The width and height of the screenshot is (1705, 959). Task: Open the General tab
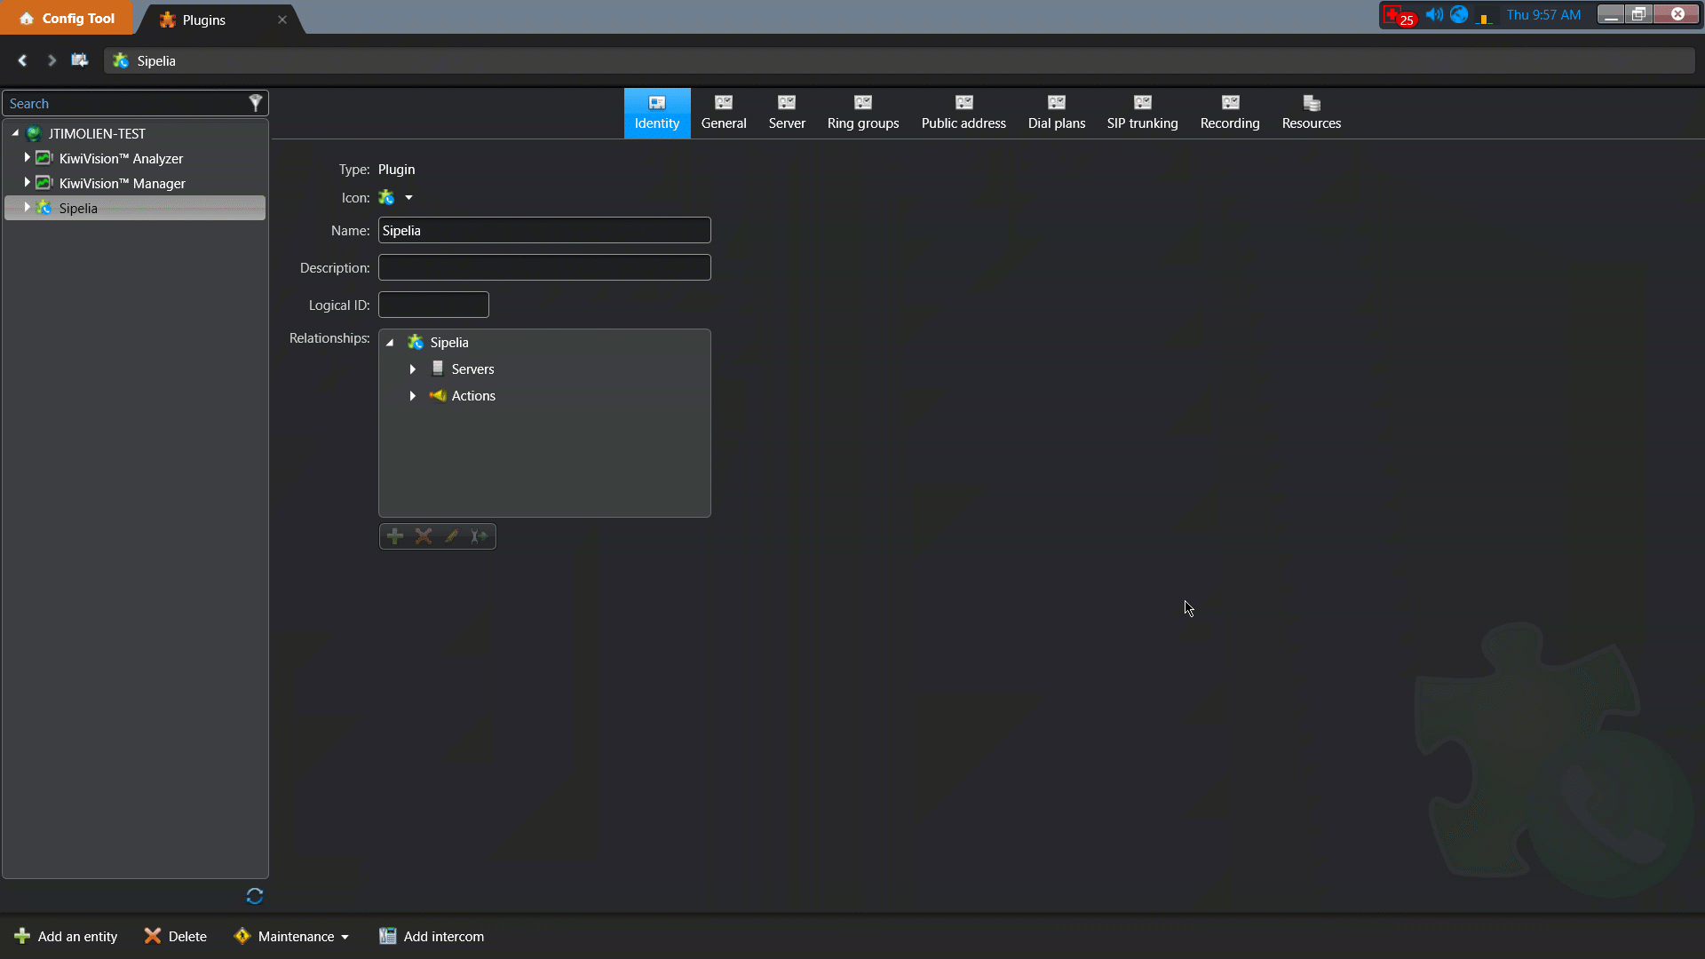coord(724,113)
